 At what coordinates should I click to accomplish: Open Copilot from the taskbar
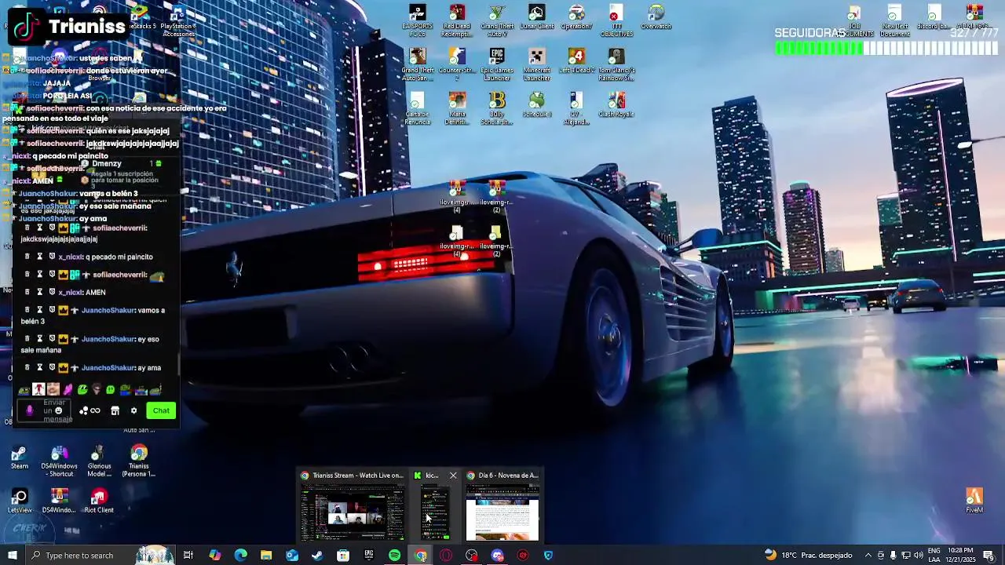[x=215, y=556]
